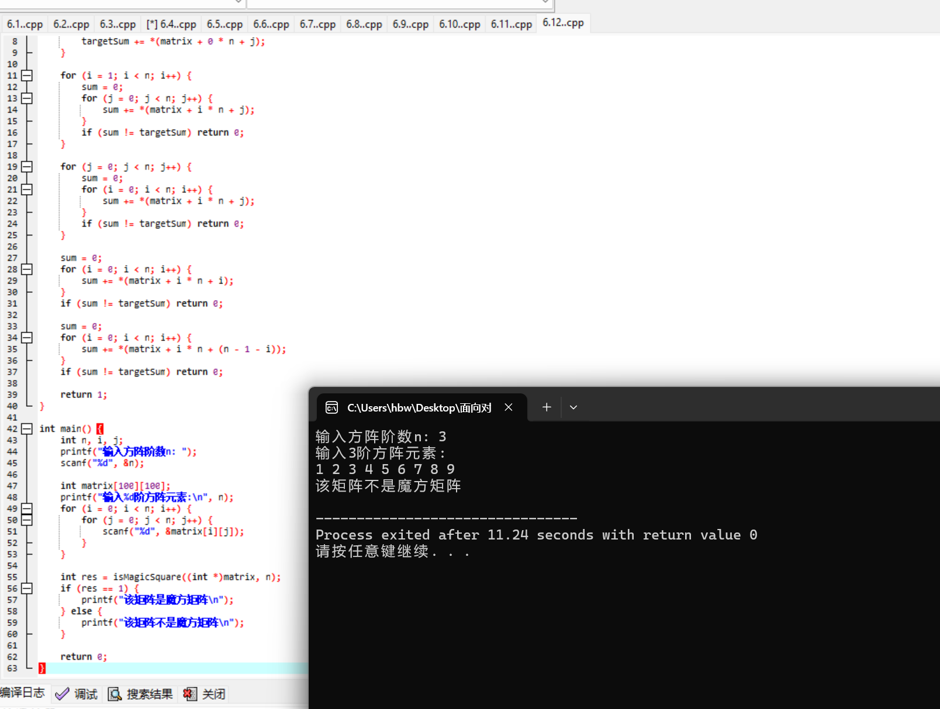Click the 'if (res == 1) {' line
The height and width of the screenshot is (709, 940).
100,589
